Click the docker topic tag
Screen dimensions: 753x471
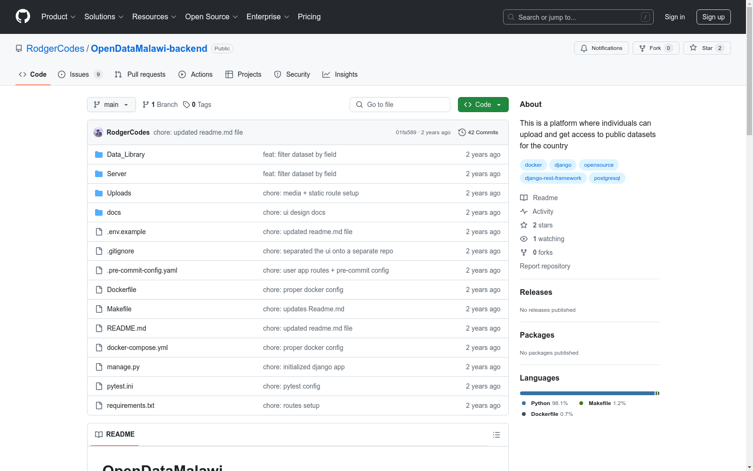tap(533, 165)
